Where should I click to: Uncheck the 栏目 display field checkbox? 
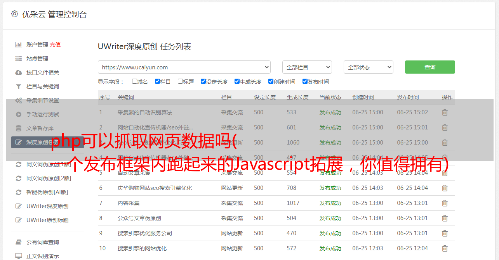(157, 81)
